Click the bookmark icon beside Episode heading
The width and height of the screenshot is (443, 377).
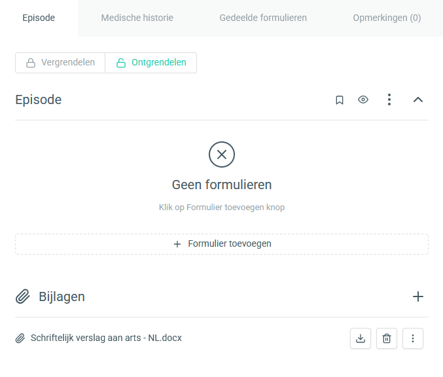point(340,99)
